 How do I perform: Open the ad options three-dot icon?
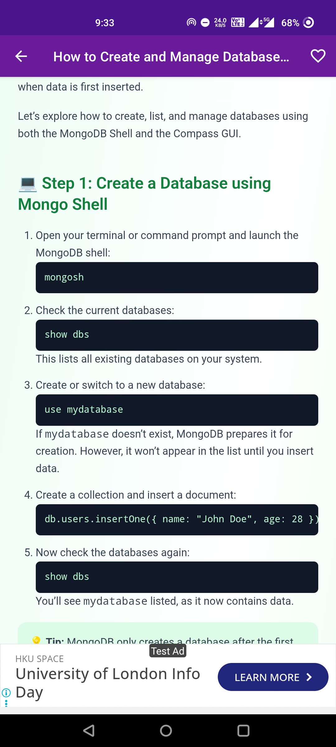pyautogui.click(x=6, y=703)
